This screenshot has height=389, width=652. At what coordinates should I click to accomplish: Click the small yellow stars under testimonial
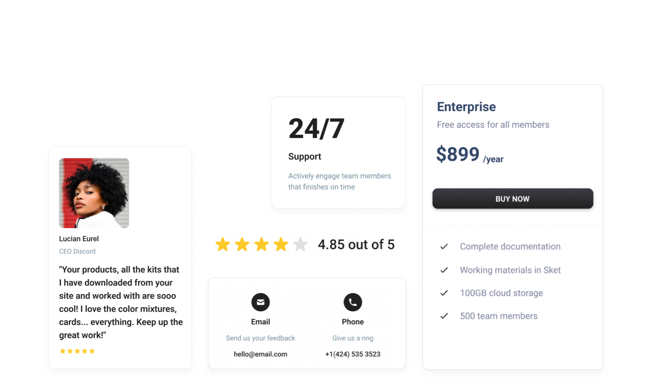tap(77, 351)
